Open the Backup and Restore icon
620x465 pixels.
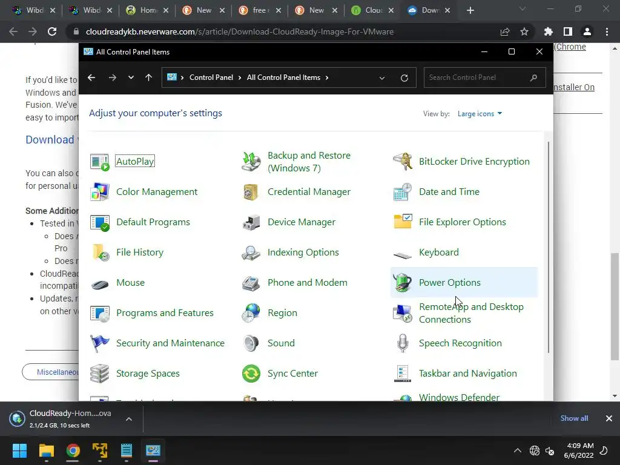pyautogui.click(x=251, y=162)
